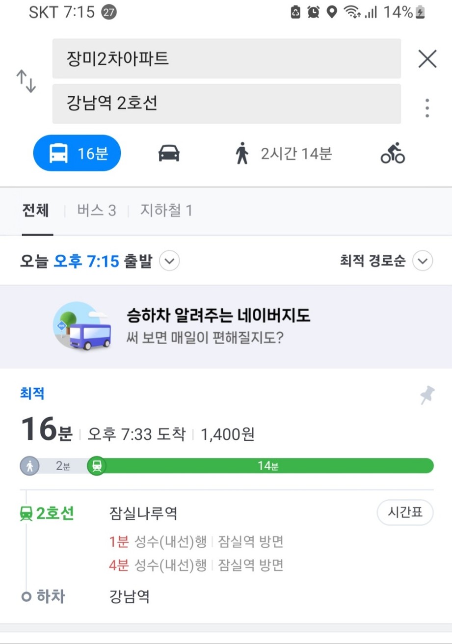
Task: Open the three-dot more options menu
Action: pos(427,108)
